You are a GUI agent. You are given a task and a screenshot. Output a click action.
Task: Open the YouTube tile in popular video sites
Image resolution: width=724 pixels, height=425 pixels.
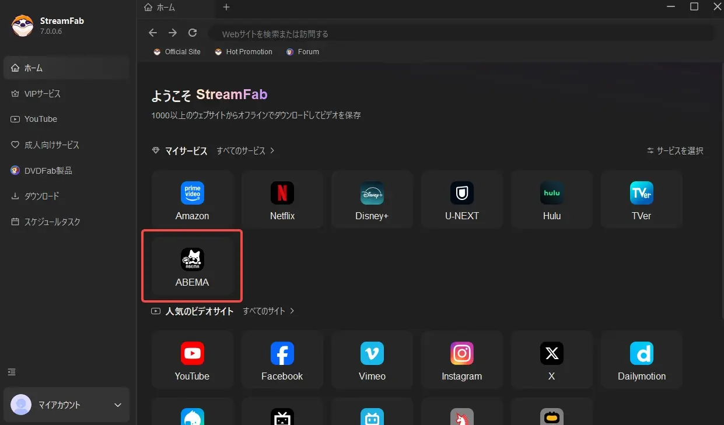[193, 360]
